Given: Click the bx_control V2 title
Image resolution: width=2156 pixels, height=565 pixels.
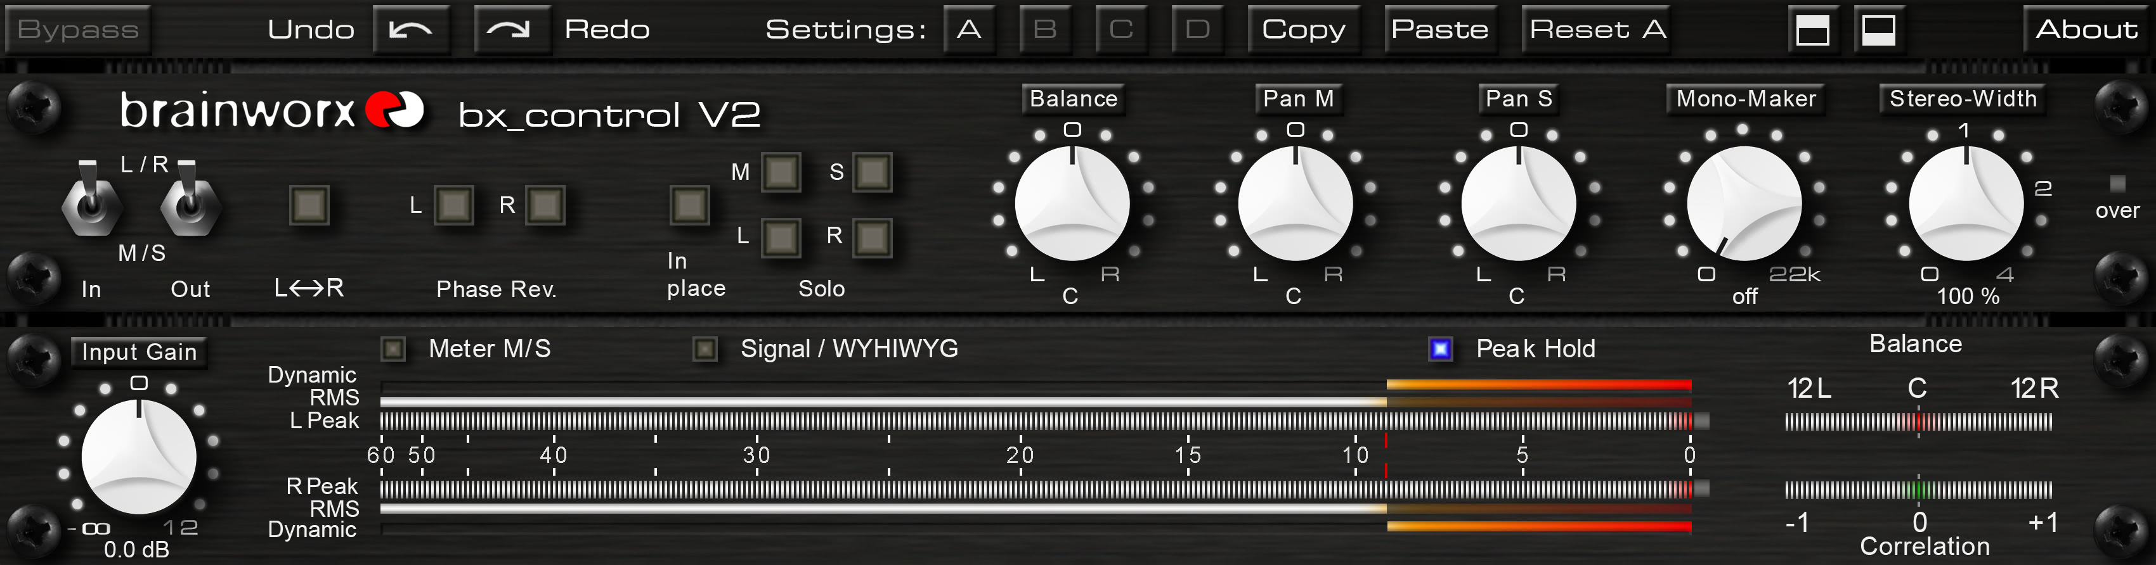Looking at the screenshot, I should tap(609, 115).
